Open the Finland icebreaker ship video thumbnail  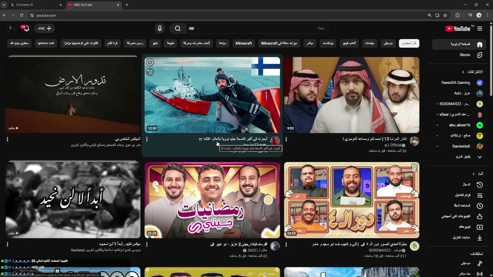212,95
